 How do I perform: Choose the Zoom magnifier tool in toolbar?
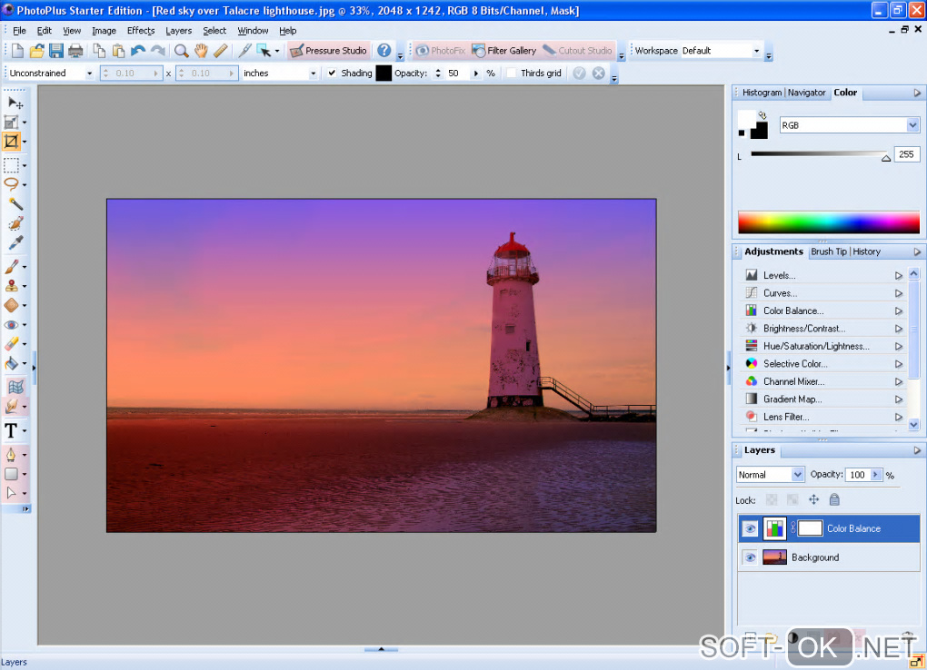point(181,51)
